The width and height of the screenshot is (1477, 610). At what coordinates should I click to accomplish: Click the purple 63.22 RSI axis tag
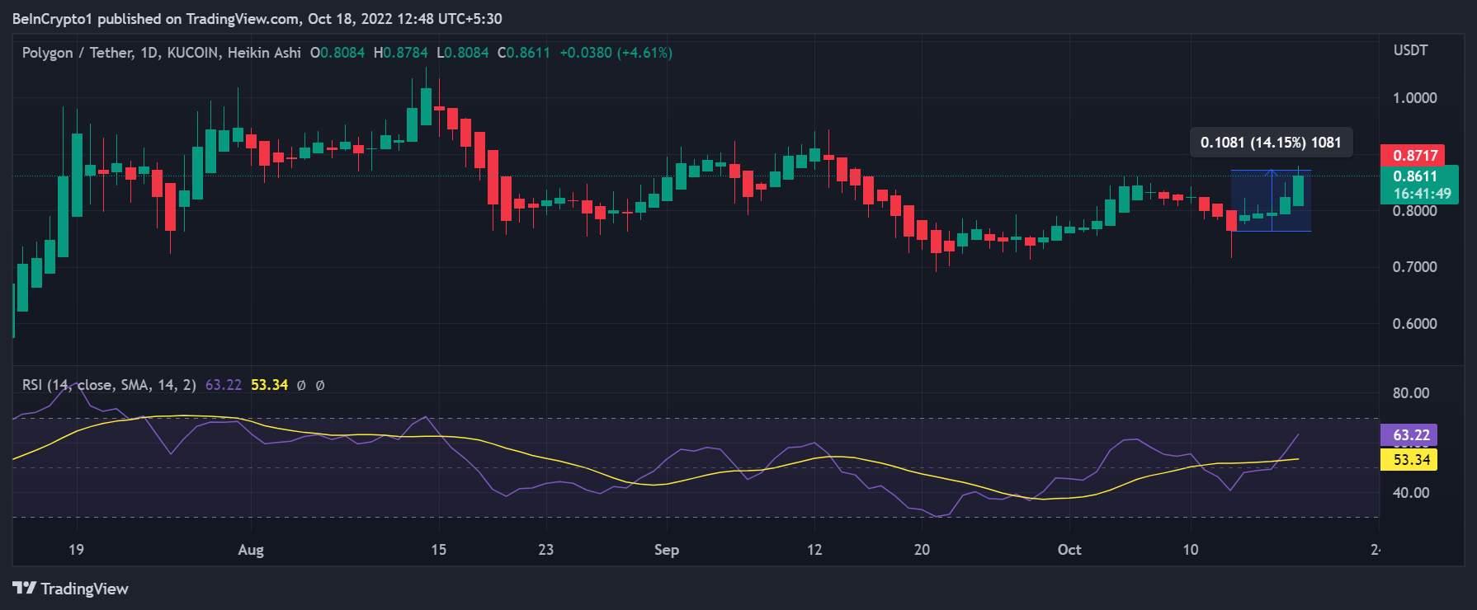(1410, 434)
